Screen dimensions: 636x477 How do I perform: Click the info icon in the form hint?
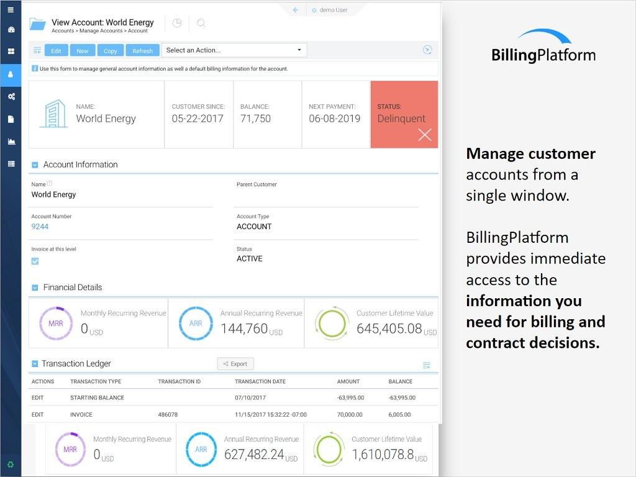tap(35, 68)
